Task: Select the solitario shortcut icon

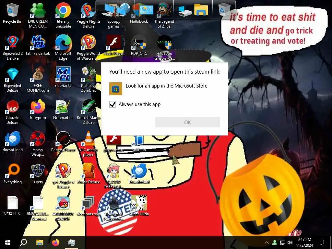Action: [139, 140]
